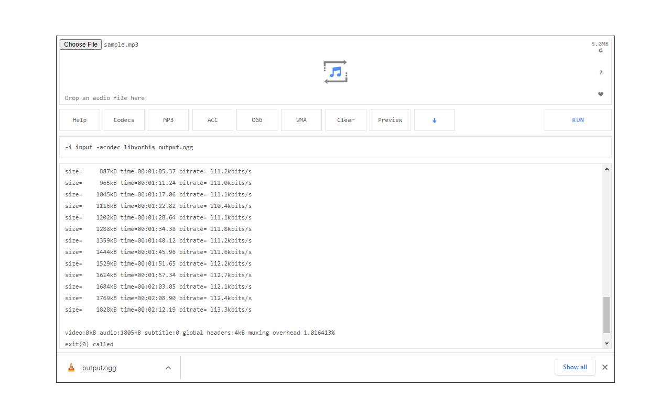Expand the output.ogg download options chevron
This screenshot has height=419, width=671.
pyautogui.click(x=168, y=368)
